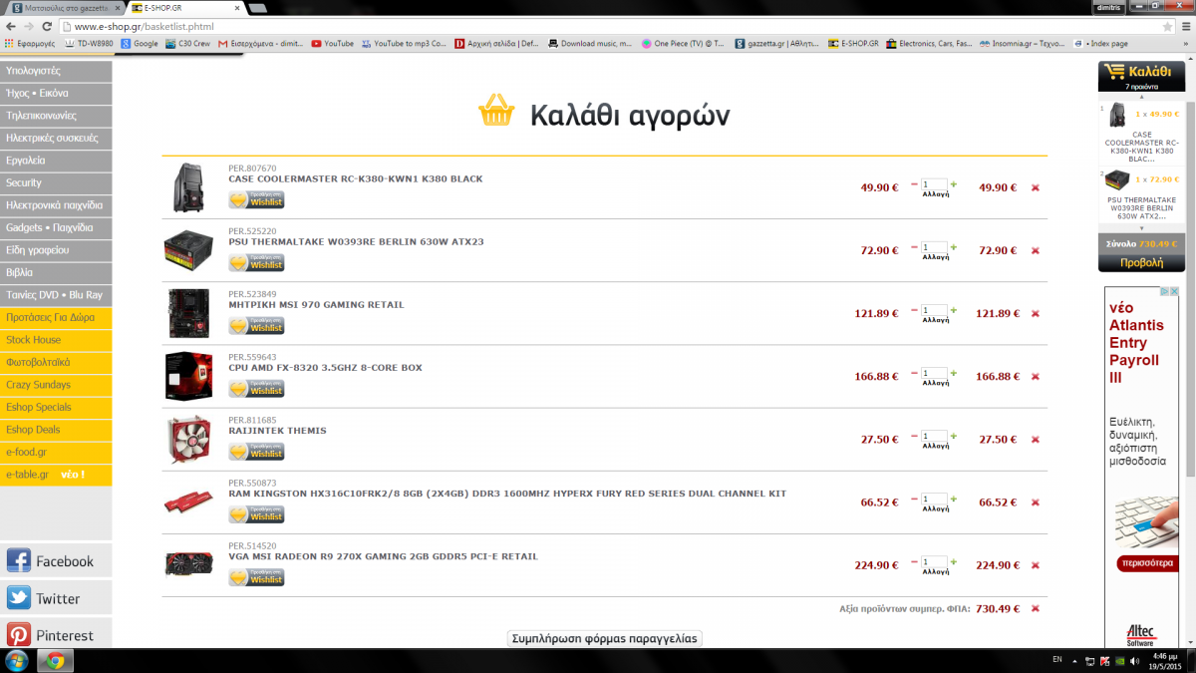Increase quantity of Kingston HyperX RAM

coord(954,500)
